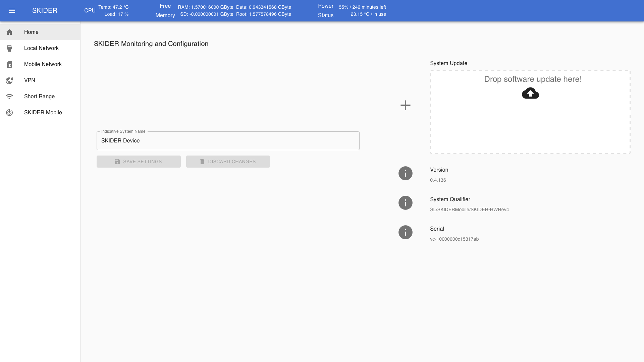Click the software update drop zone

click(x=530, y=112)
